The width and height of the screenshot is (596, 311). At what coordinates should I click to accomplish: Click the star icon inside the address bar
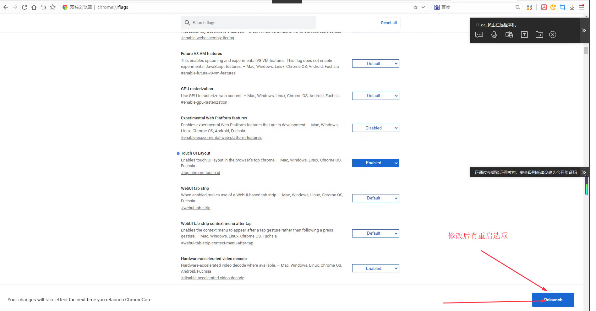tap(416, 7)
